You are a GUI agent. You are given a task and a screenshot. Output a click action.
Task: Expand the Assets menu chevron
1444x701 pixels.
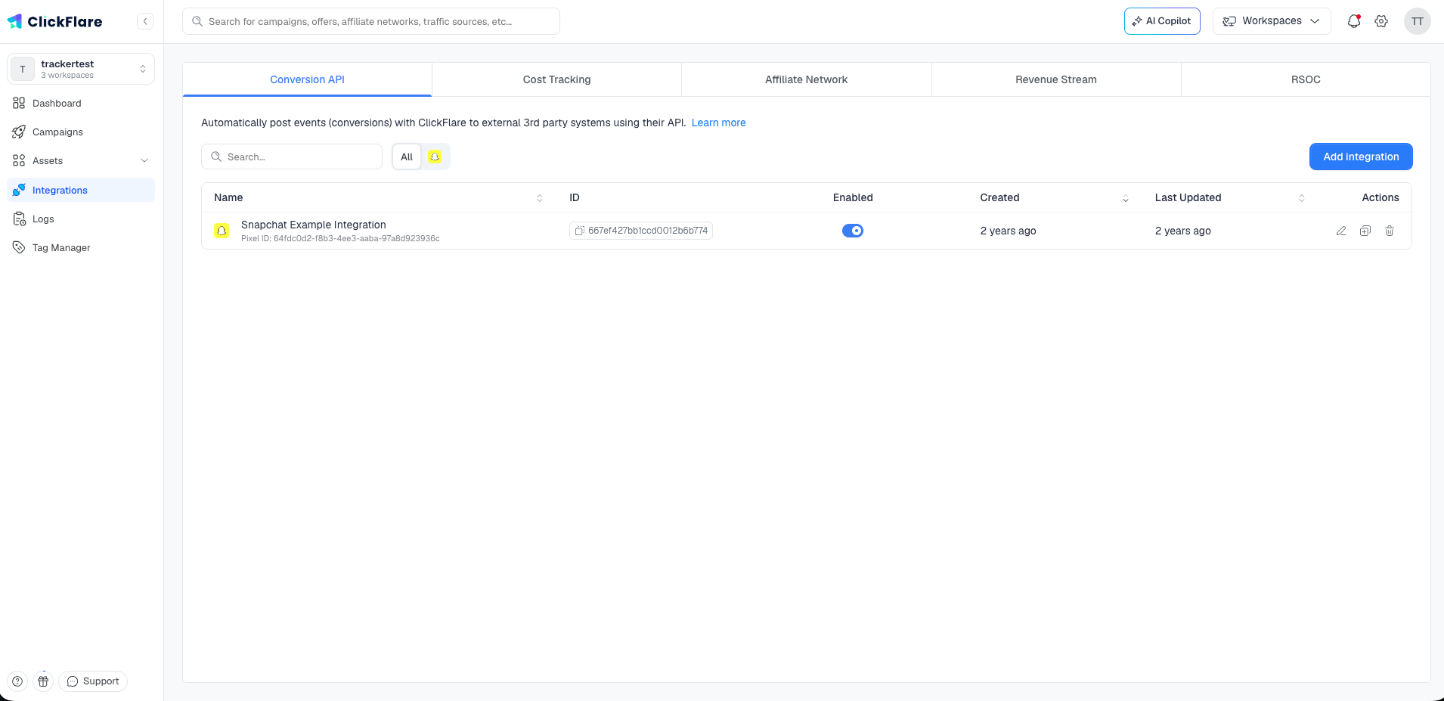[x=144, y=160]
